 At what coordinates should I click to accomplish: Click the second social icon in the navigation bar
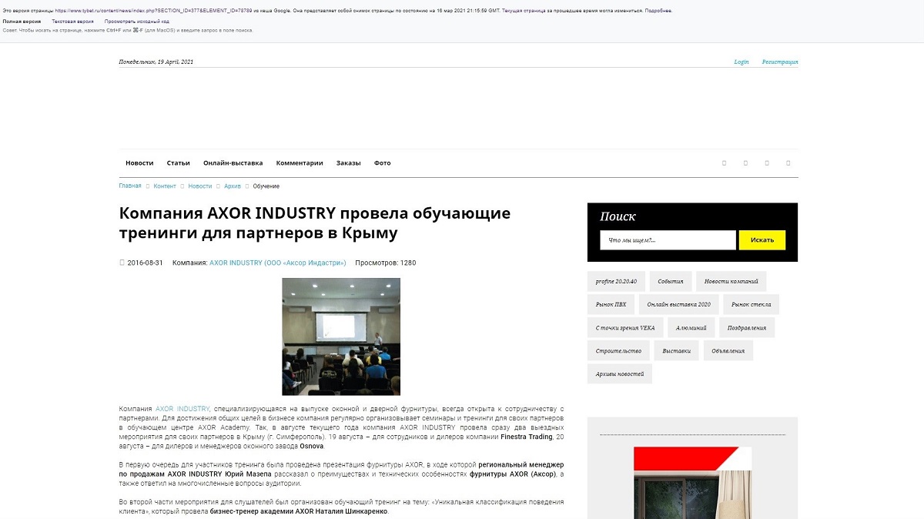tap(745, 162)
